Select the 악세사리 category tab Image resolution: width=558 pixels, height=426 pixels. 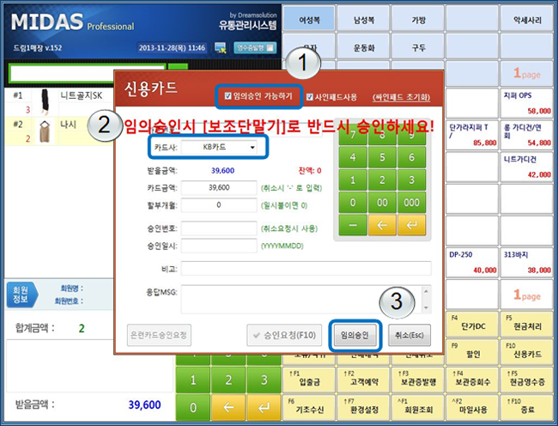click(x=527, y=20)
